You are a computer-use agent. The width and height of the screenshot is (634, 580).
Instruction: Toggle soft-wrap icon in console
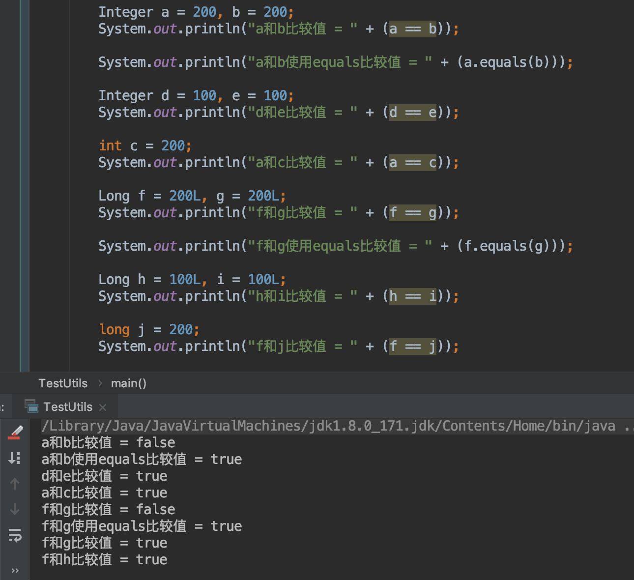point(15,535)
